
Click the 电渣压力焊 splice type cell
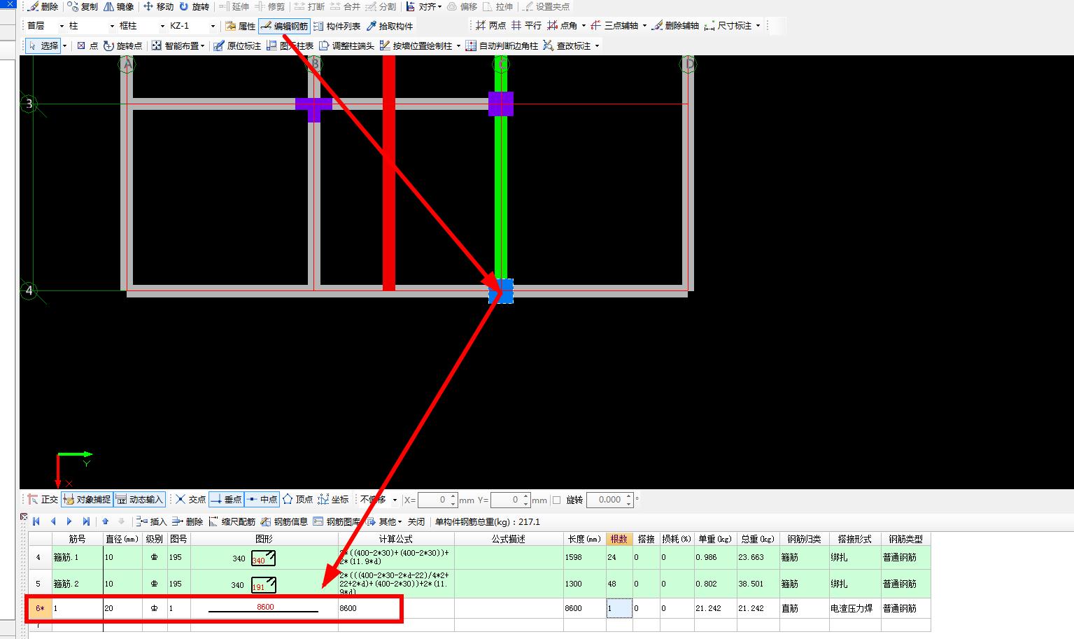pyautogui.click(x=855, y=608)
